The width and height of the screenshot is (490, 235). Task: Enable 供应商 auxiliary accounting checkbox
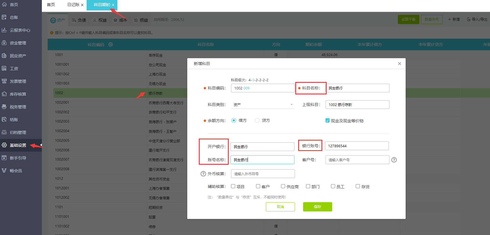(283, 186)
